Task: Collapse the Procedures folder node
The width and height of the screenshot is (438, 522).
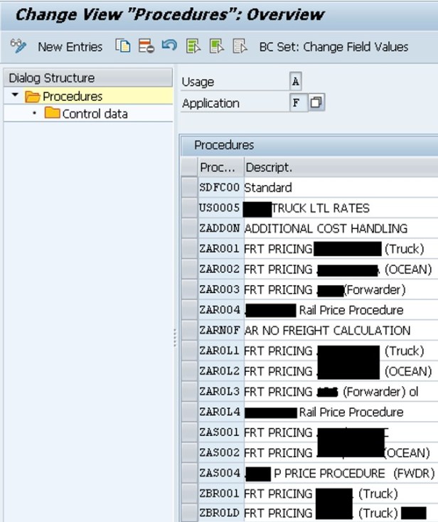Action: tap(15, 96)
